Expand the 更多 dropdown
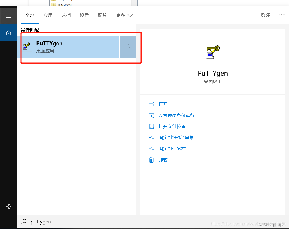 click(x=124, y=15)
